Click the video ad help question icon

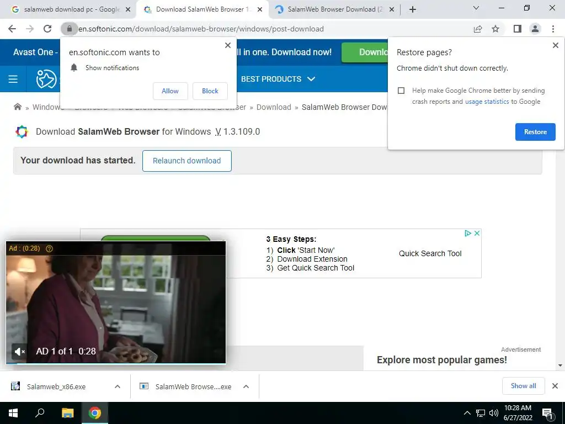49,248
